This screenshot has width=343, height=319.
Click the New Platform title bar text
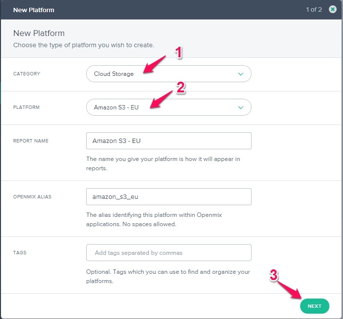(34, 10)
